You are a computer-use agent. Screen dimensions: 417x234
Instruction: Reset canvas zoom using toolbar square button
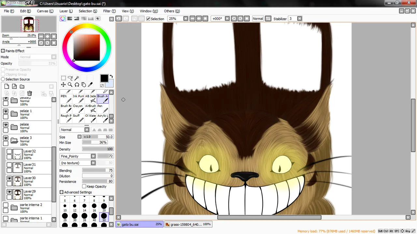(205, 19)
